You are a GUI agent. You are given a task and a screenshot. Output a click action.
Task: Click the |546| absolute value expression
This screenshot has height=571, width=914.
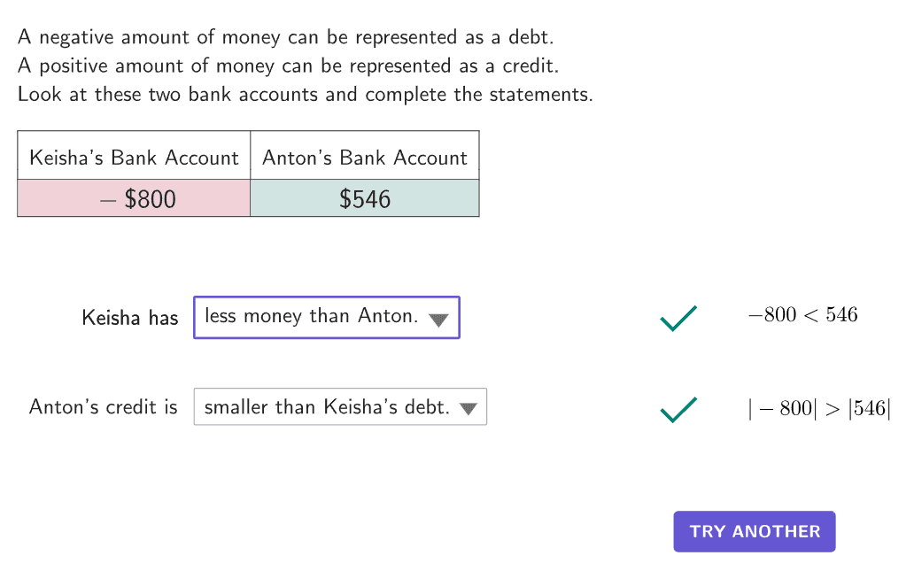coord(869,409)
